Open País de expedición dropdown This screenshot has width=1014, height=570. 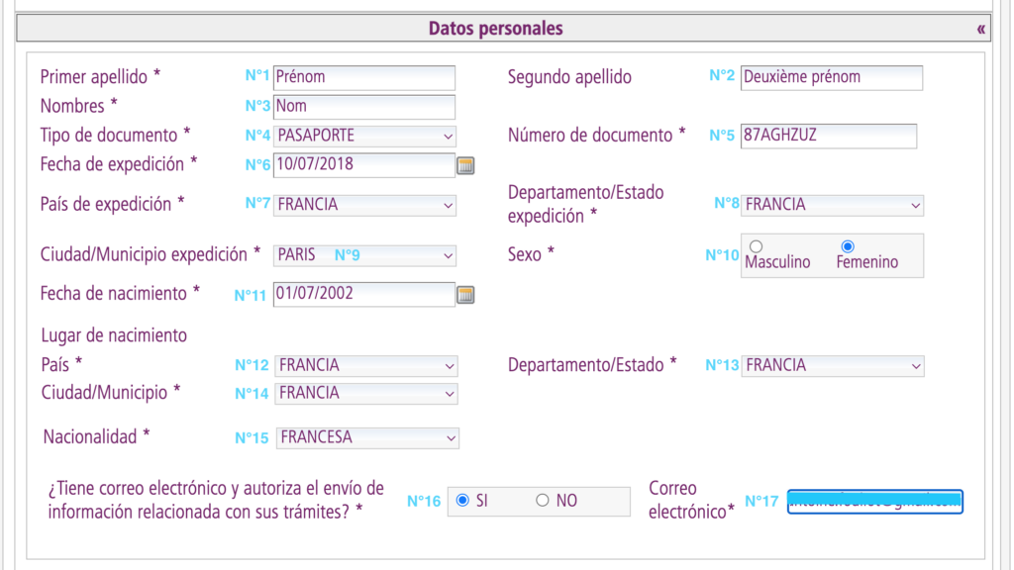click(364, 206)
